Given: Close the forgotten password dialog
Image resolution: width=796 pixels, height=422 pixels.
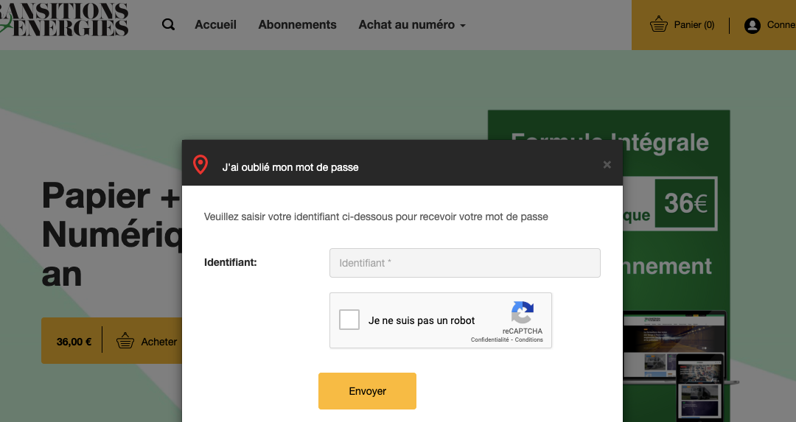Looking at the screenshot, I should [607, 165].
